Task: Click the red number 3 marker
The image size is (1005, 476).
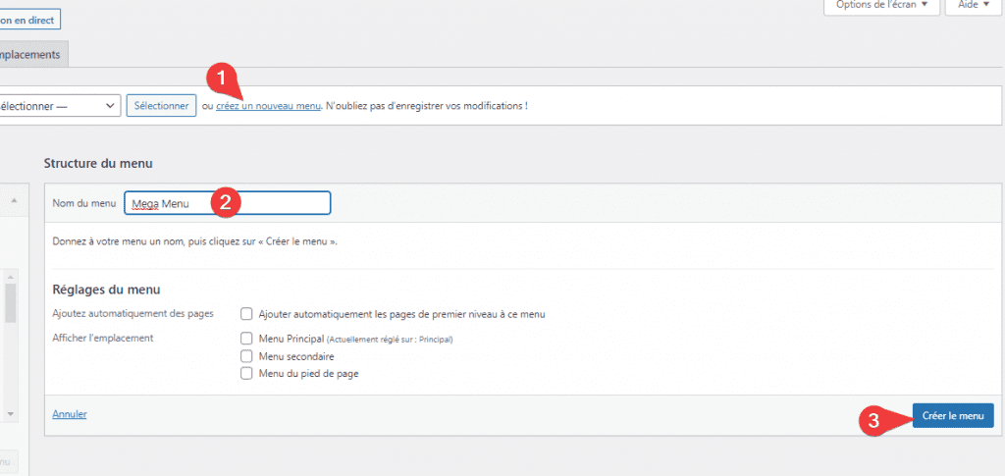Action: point(871,421)
